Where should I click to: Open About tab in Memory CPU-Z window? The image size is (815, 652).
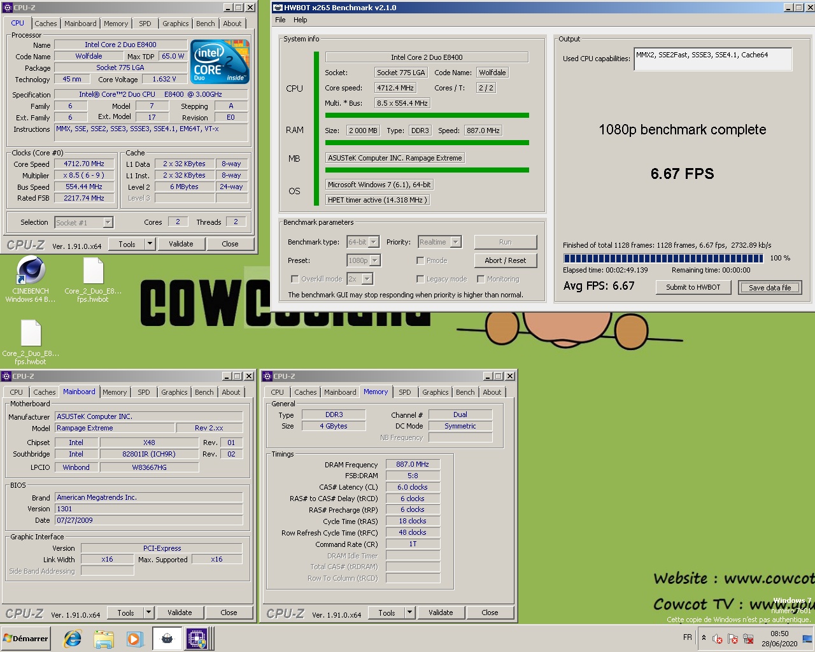pos(492,392)
